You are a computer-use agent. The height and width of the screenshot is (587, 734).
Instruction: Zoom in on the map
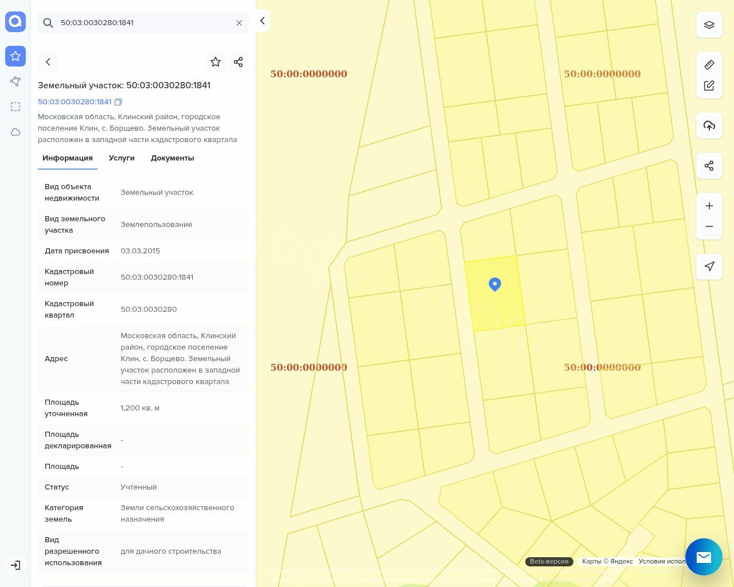pyautogui.click(x=709, y=206)
